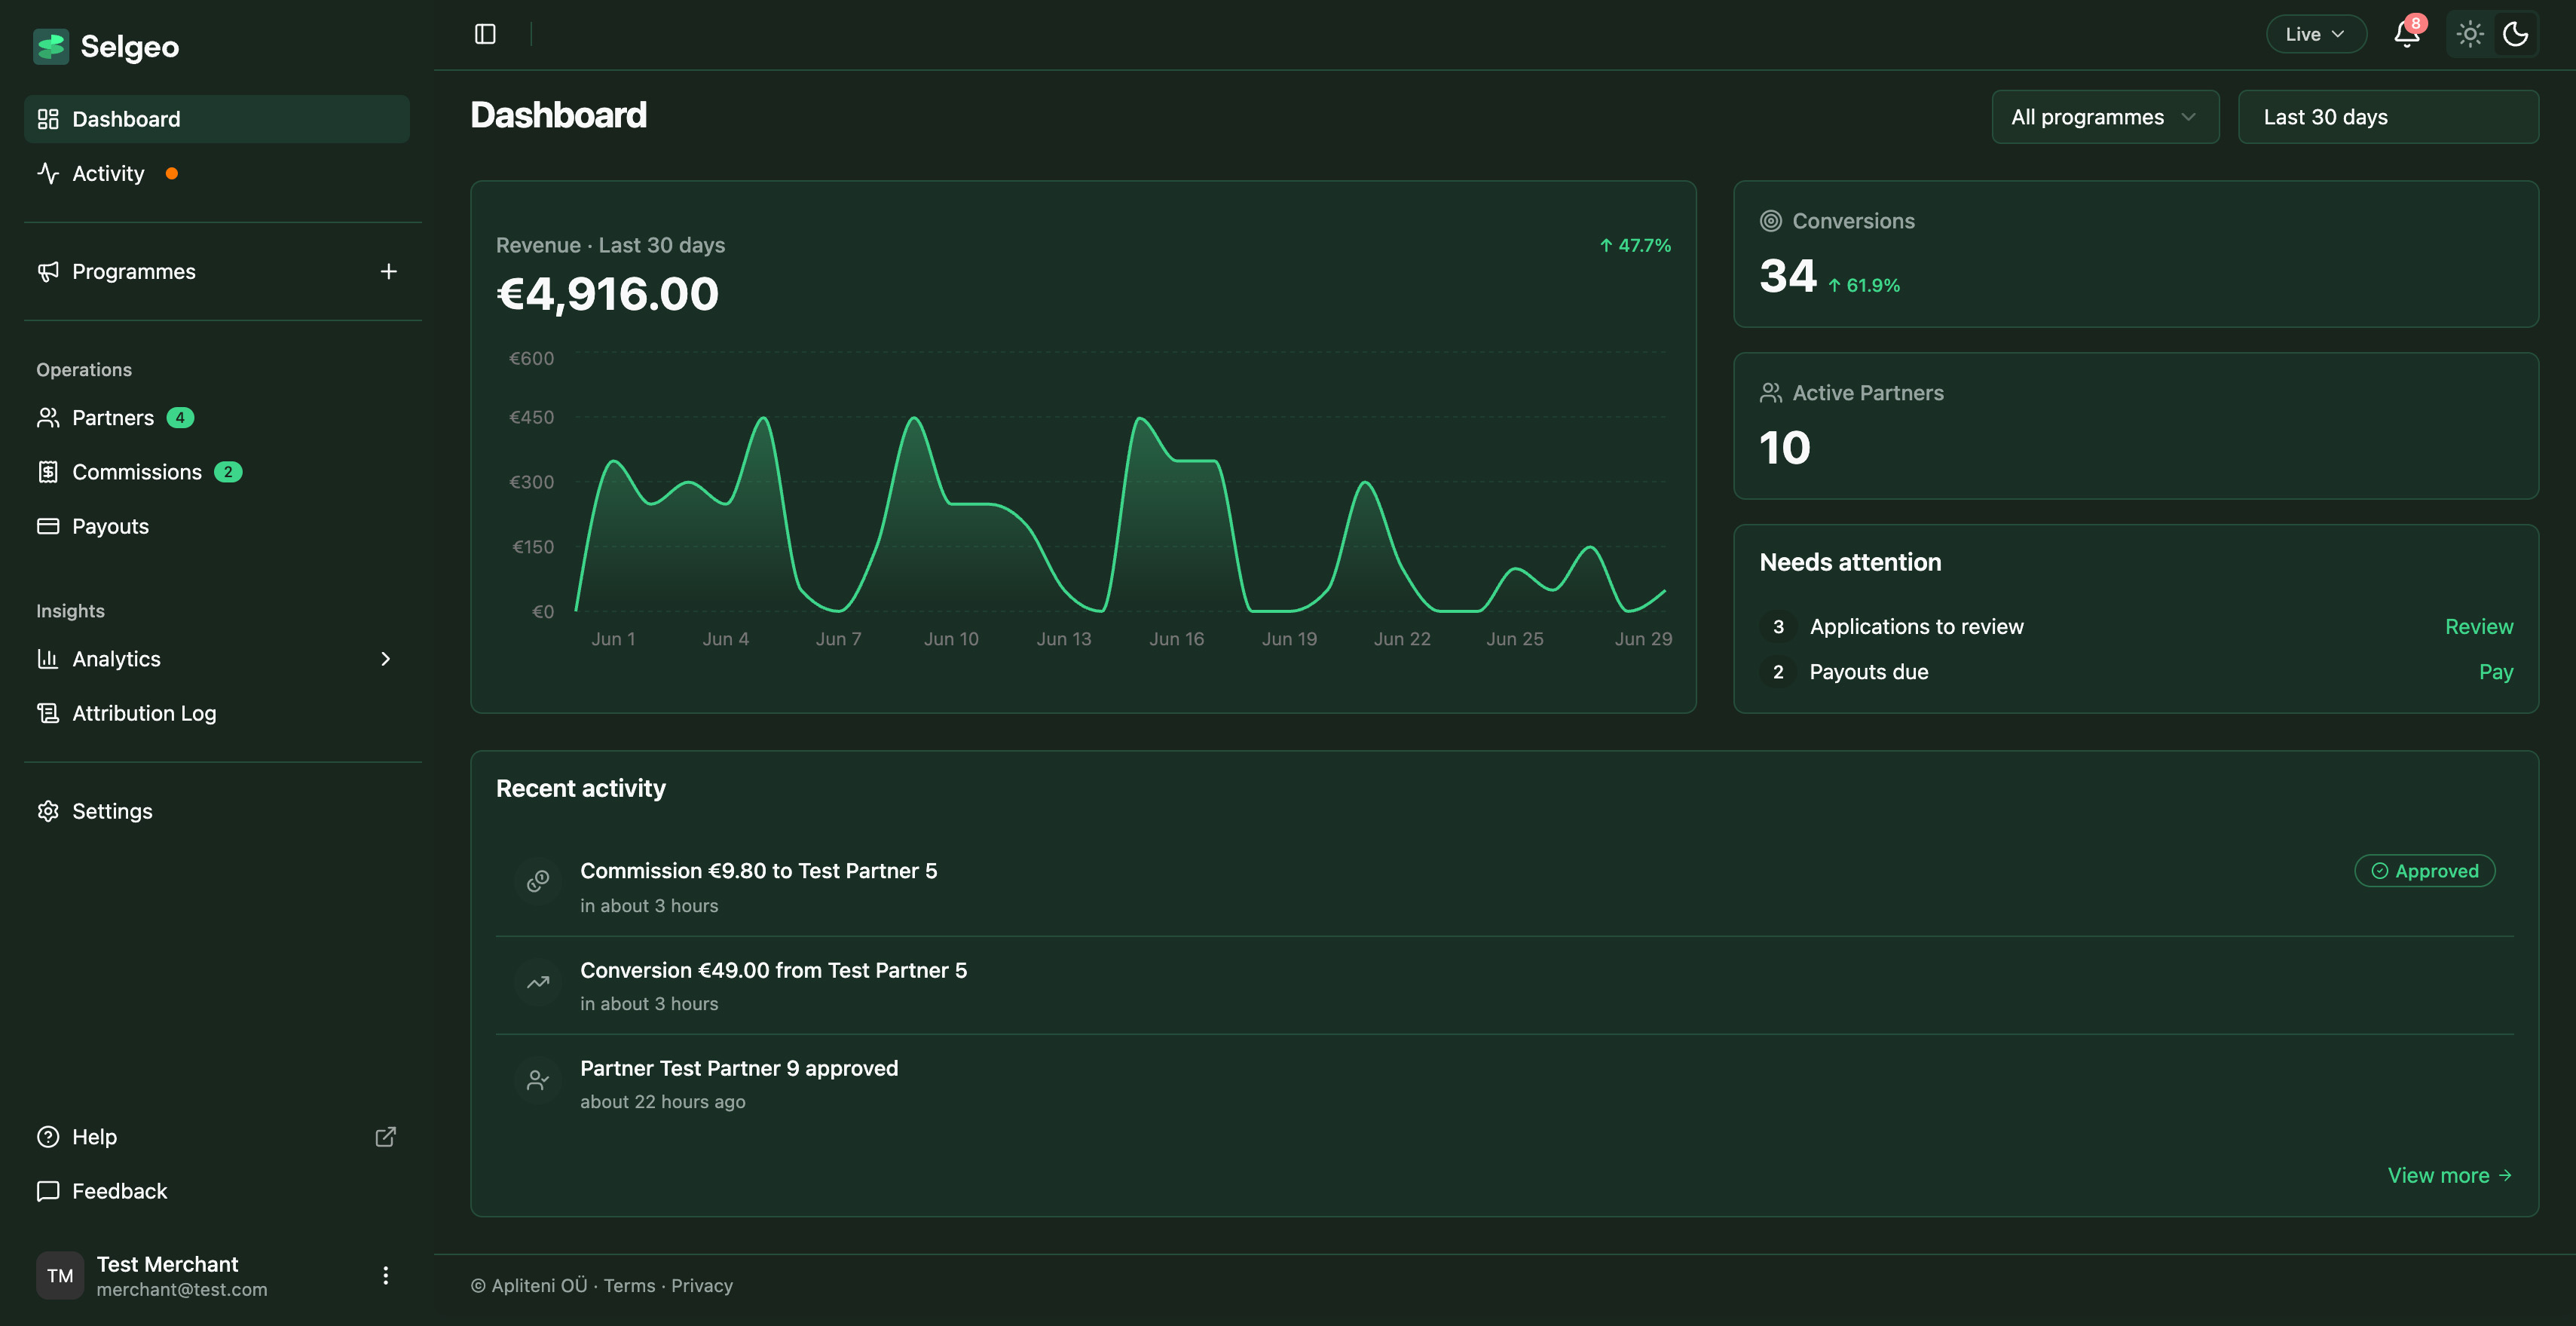Open Help link
The image size is (2576, 1326).
pos(94,1137)
